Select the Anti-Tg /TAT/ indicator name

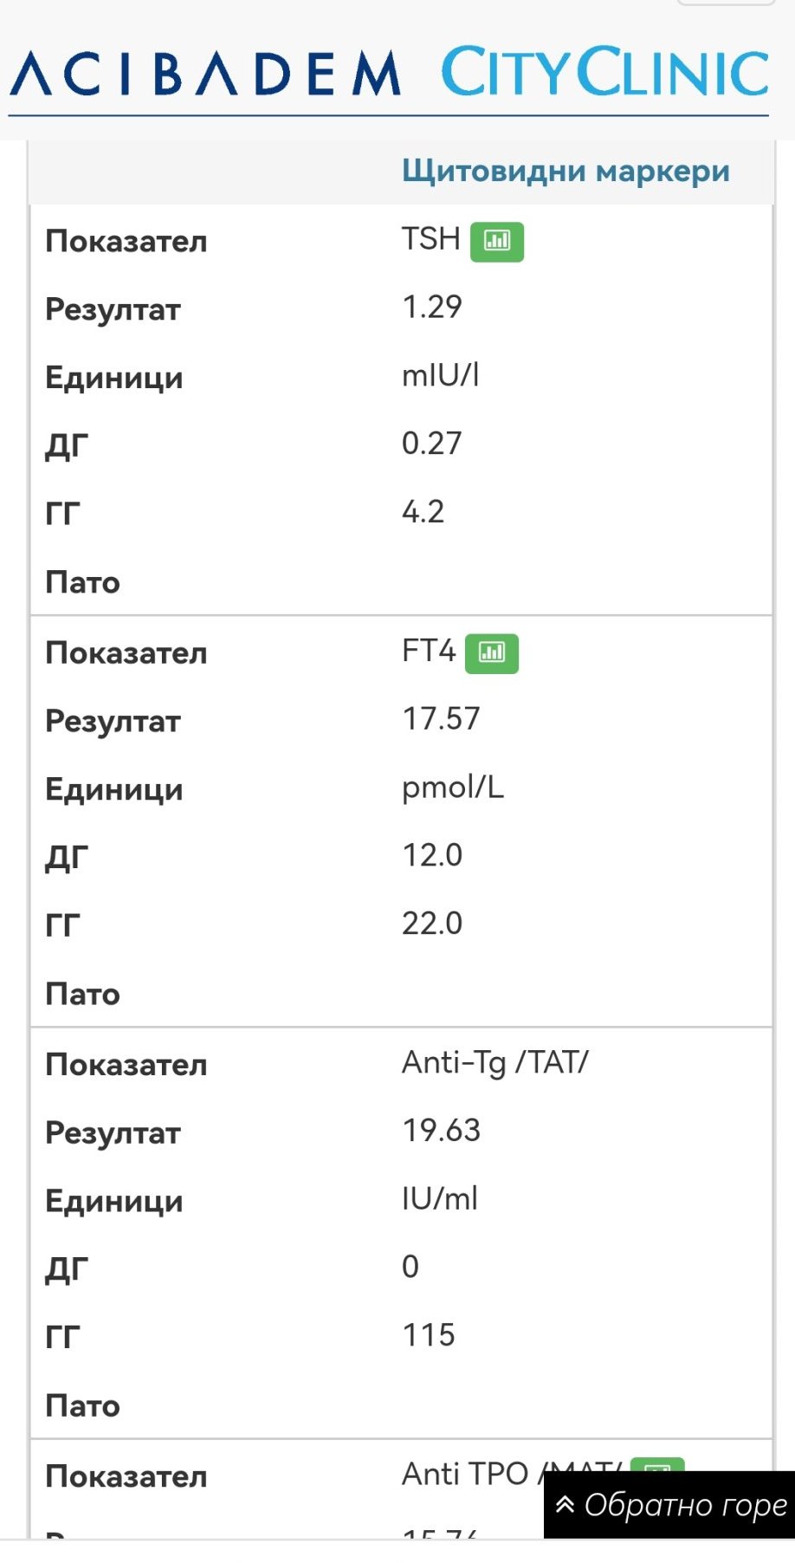click(495, 1062)
